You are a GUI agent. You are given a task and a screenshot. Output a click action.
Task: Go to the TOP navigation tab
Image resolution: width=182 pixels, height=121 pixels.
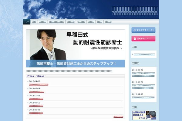point(27,22)
